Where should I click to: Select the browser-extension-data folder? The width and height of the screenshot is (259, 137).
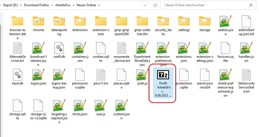(18, 28)
